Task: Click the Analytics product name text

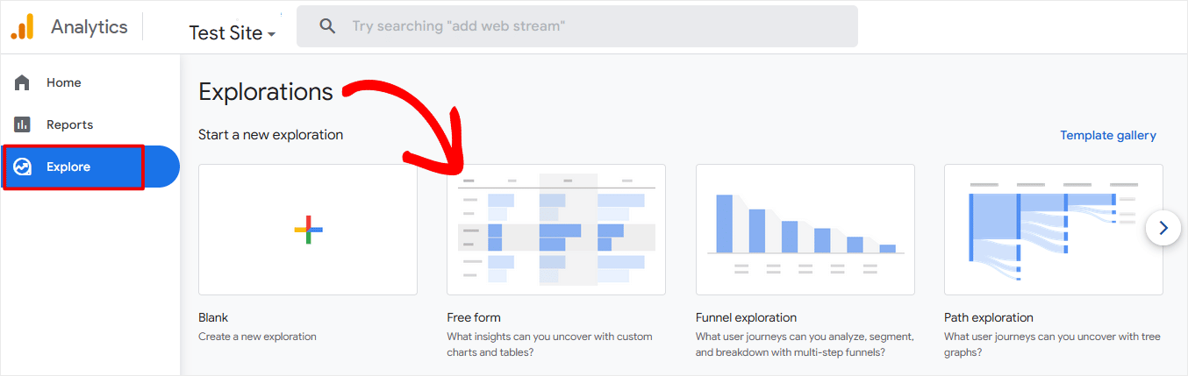Action: (x=89, y=26)
